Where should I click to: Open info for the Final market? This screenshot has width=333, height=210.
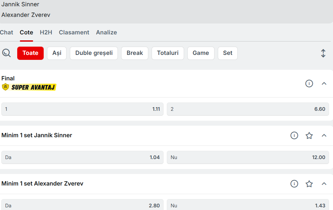point(309,83)
